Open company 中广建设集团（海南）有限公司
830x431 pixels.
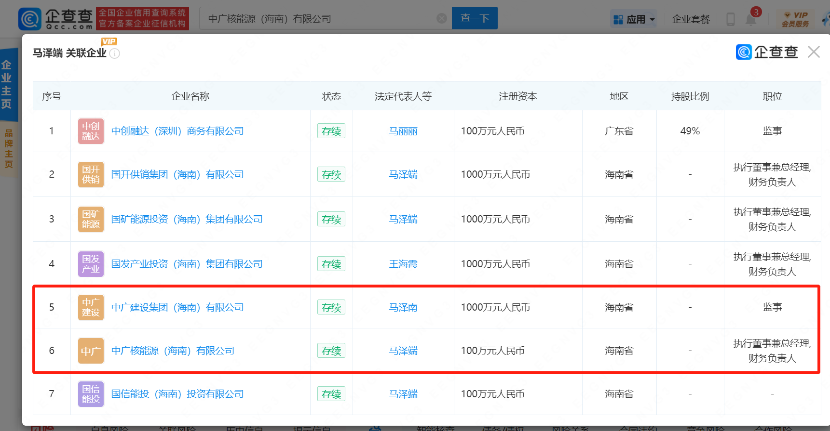(177, 307)
